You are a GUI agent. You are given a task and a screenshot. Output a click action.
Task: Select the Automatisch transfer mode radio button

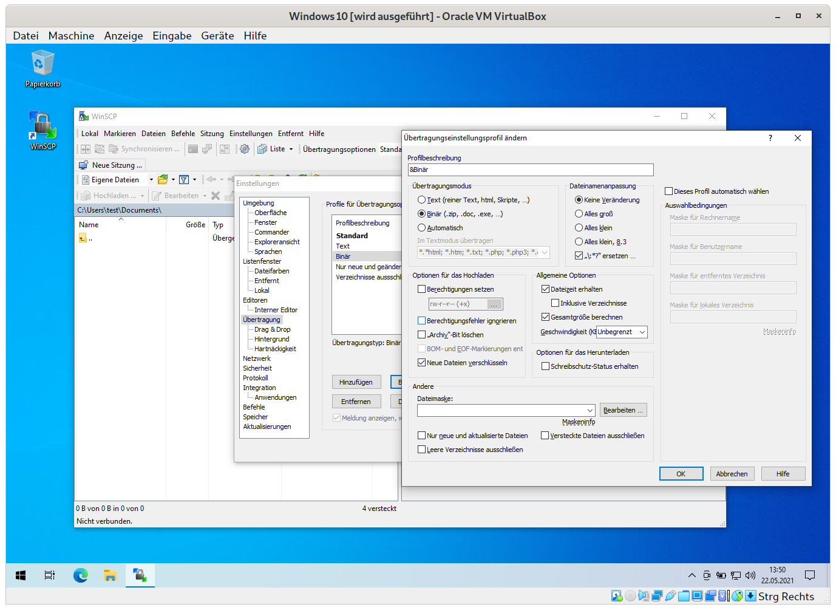point(422,228)
